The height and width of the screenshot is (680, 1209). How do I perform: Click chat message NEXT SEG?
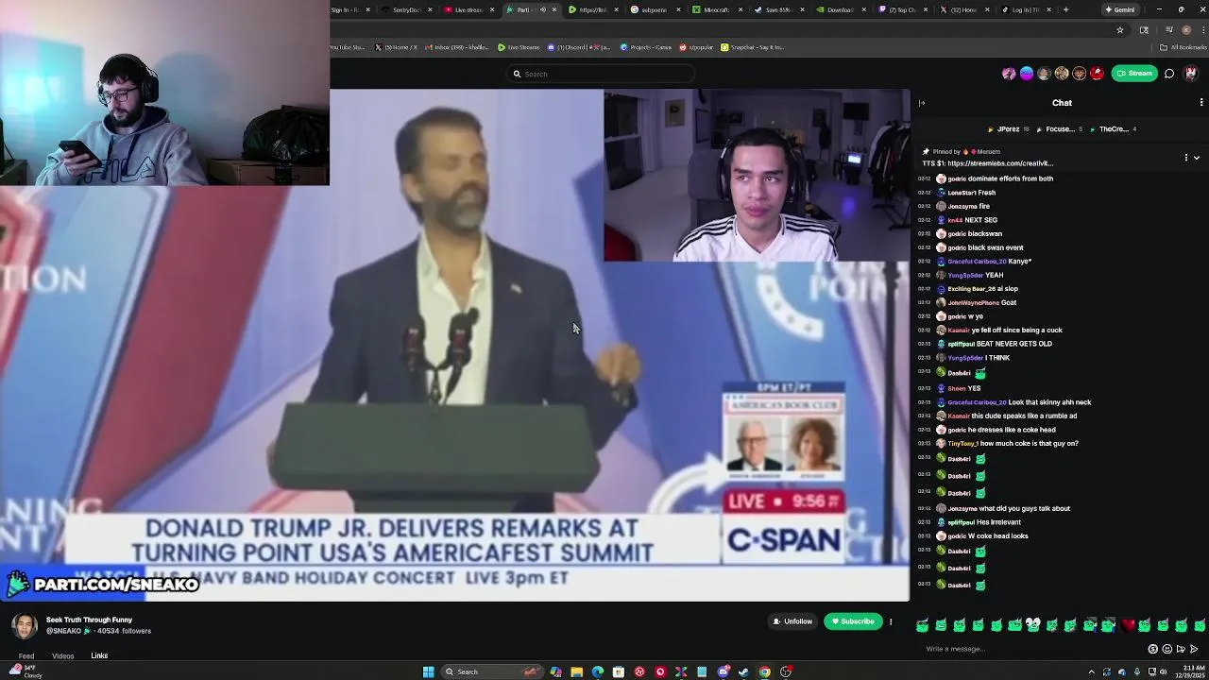coord(980,220)
